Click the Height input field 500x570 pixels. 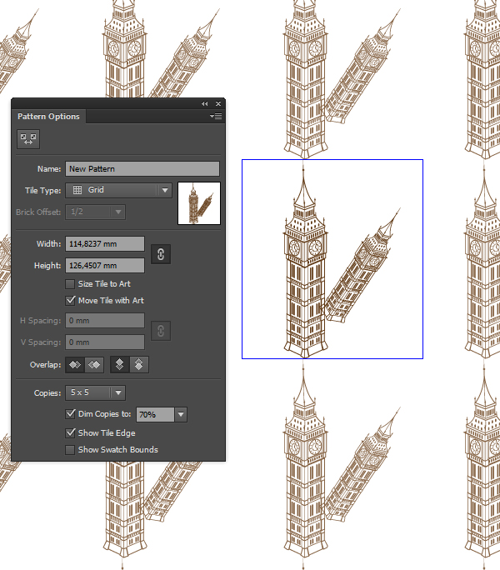pos(105,266)
